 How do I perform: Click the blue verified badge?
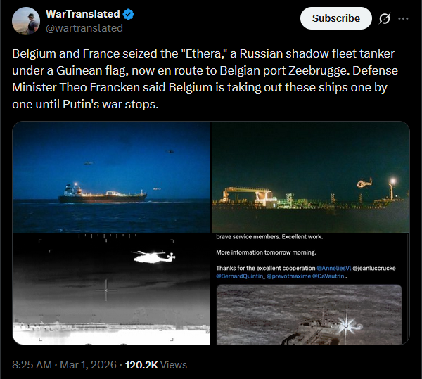129,14
